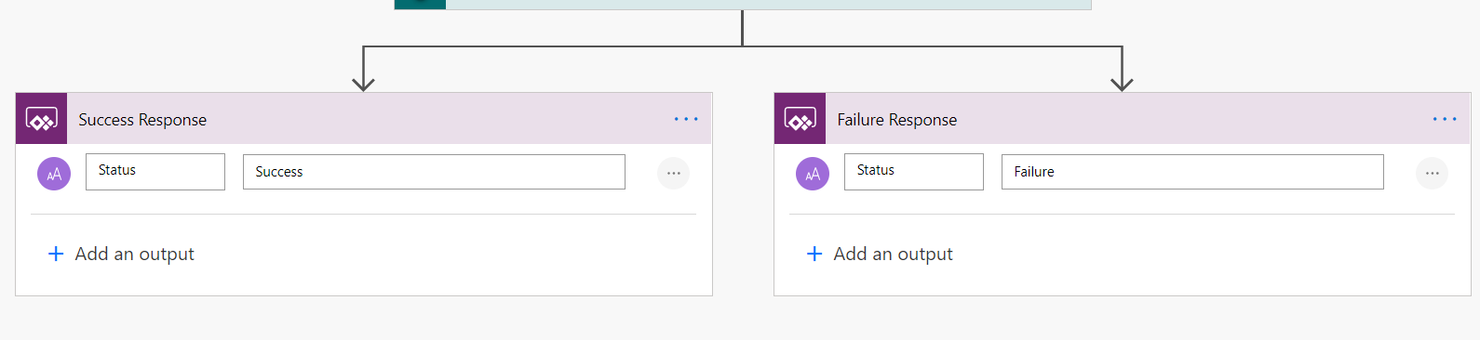Click the plus icon in Success Response card
Image resolution: width=1480 pixels, height=340 pixels.
[x=56, y=254]
